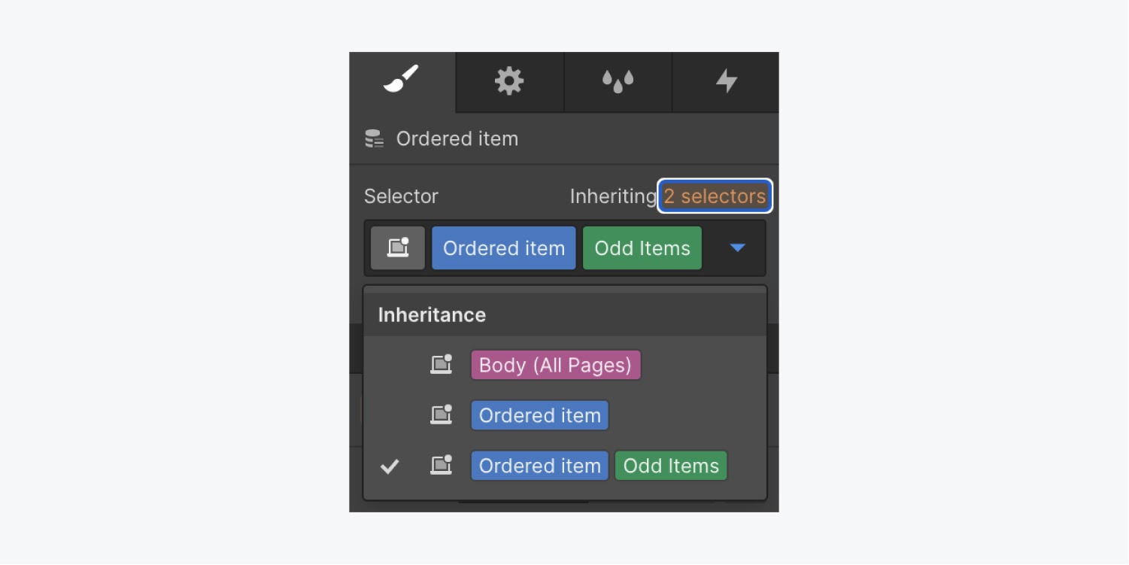
Task: Click device icon on the checked inheritance row
Action: click(442, 466)
